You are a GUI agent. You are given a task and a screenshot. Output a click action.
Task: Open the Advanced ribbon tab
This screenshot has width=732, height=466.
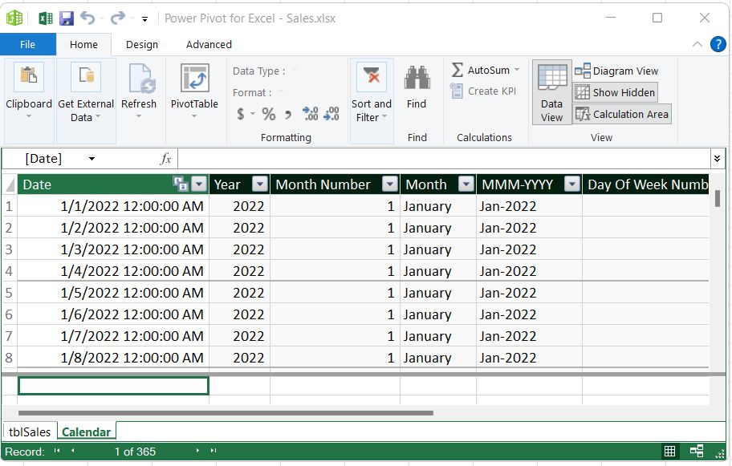[209, 44]
